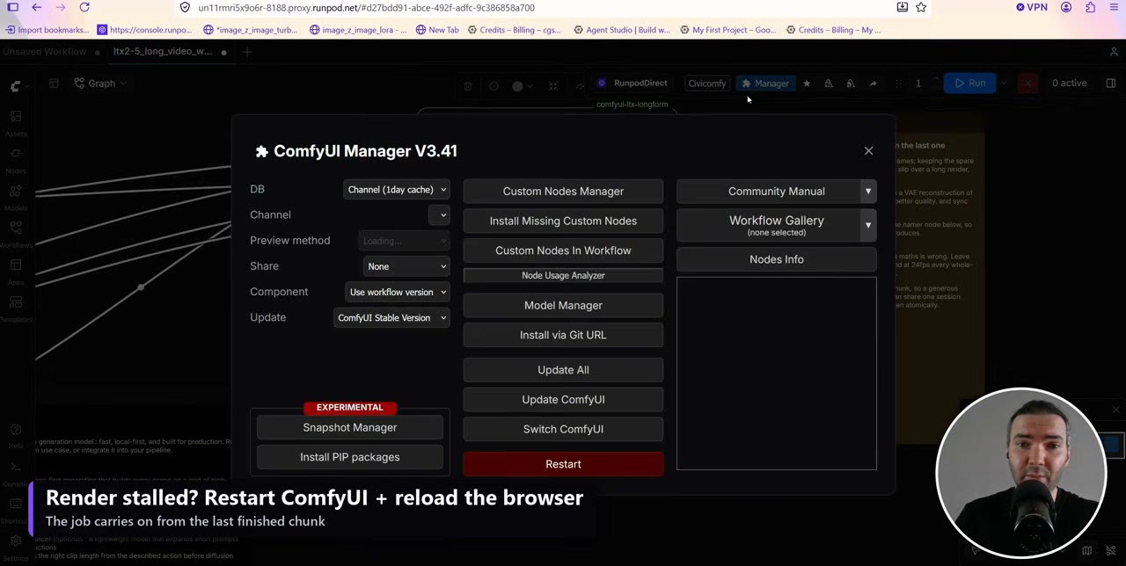Open the Model Manager
Viewport: 1126px width, 566px height.
pyautogui.click(x=563, y=305)
